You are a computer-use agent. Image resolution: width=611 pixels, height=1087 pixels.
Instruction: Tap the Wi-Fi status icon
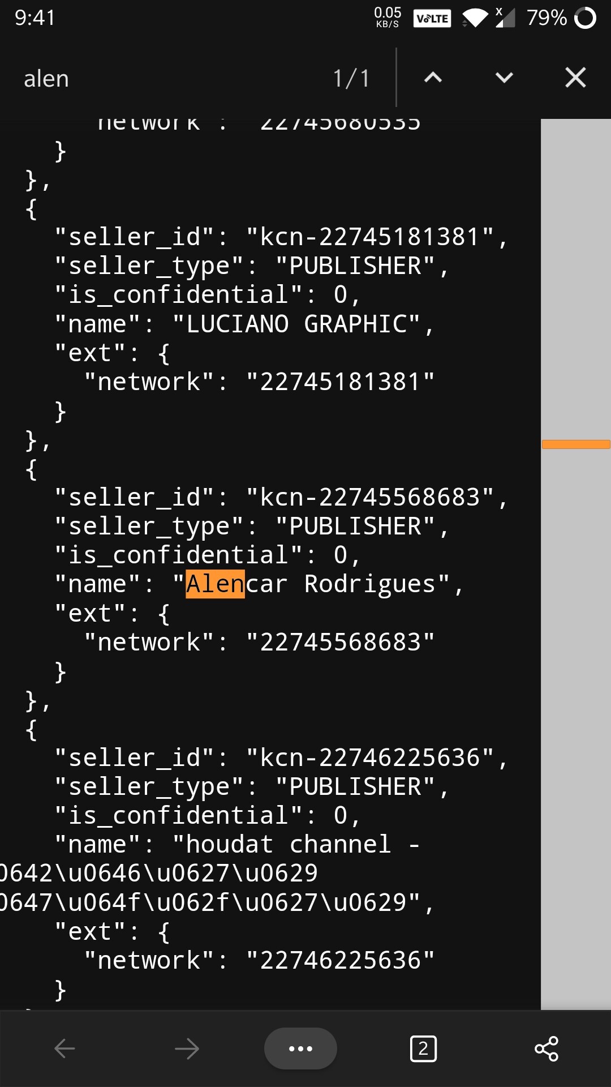coord(475,18)
